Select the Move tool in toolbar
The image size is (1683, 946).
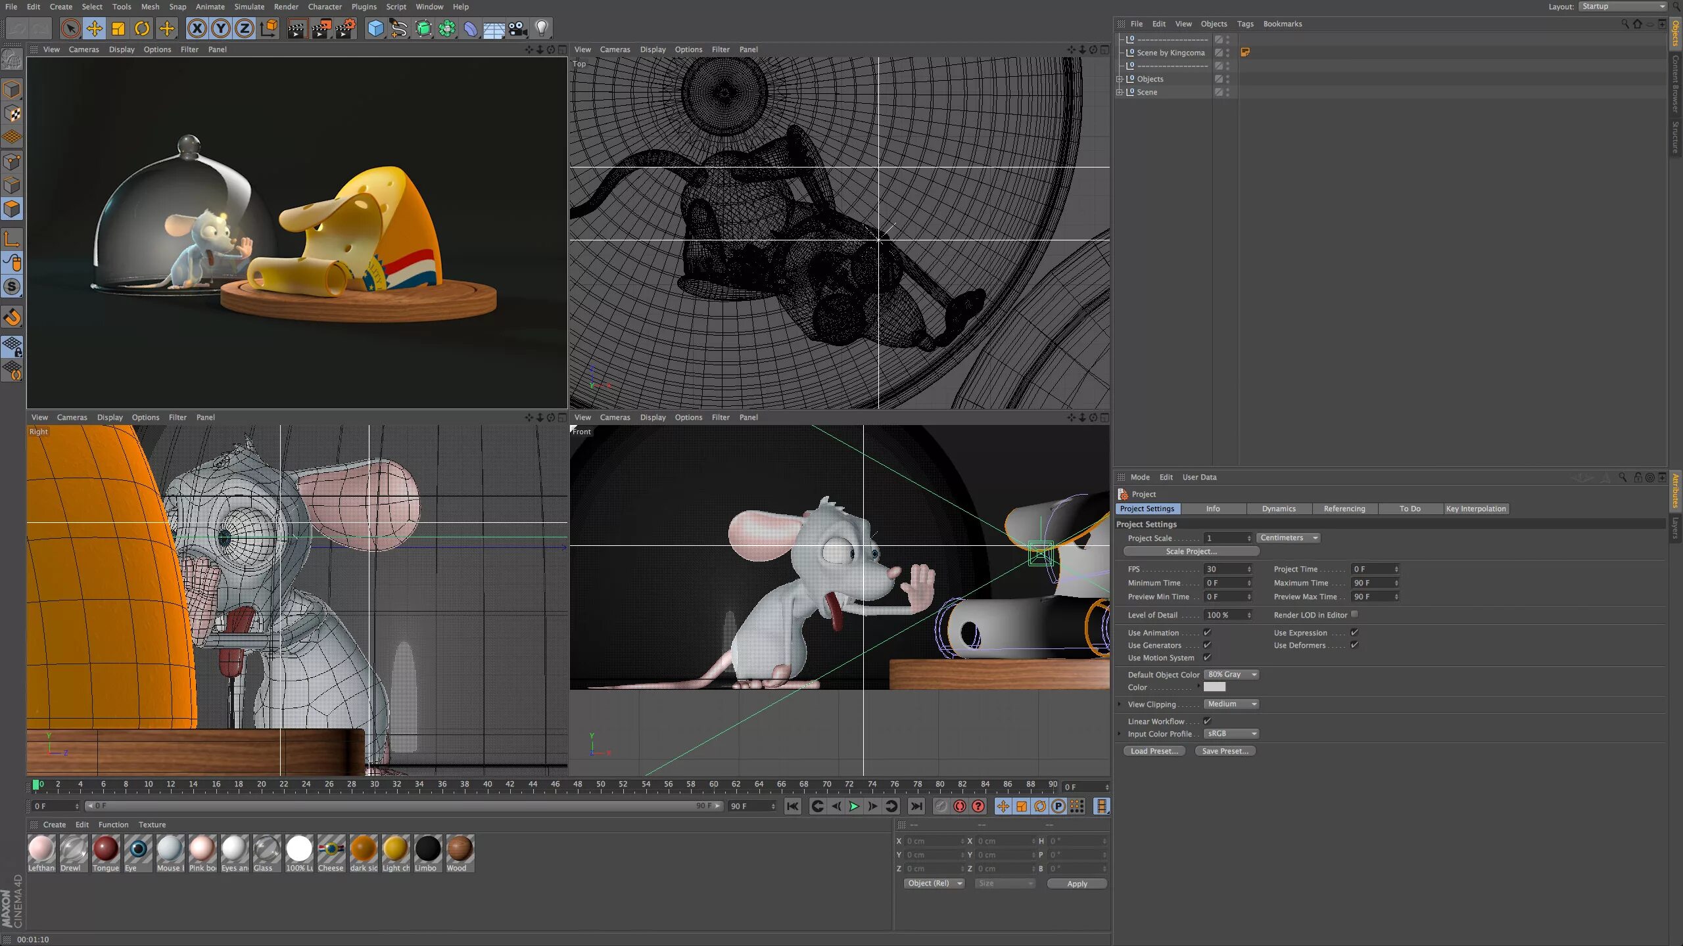pyautogui.click(x=95, y=28)
